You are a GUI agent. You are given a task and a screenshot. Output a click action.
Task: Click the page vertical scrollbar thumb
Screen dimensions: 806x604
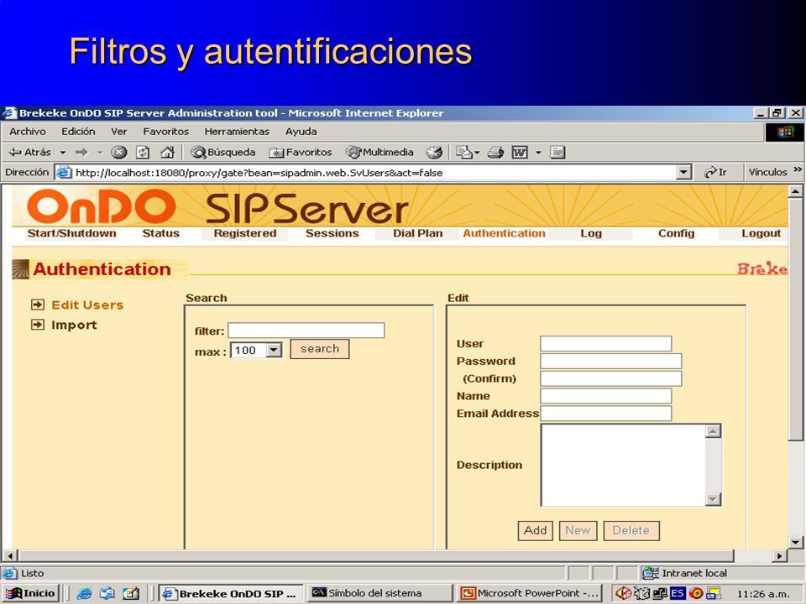coord(795,320)
